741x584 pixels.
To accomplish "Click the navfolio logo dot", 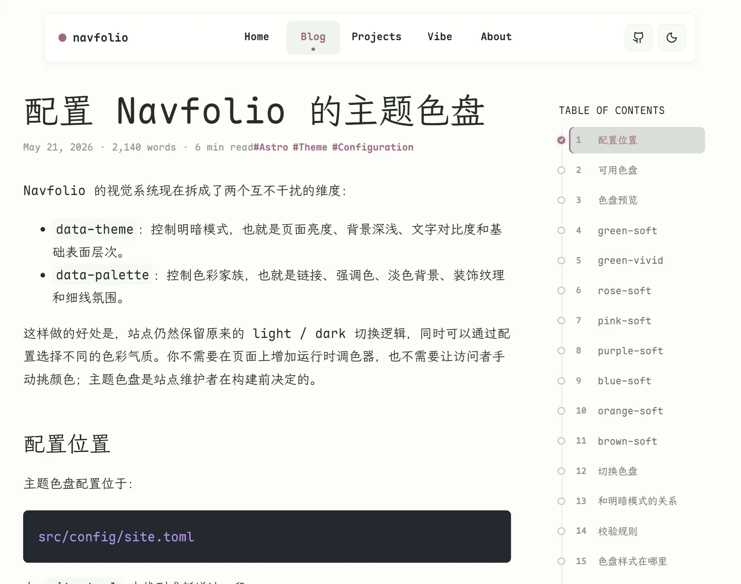I will [62, 38].
